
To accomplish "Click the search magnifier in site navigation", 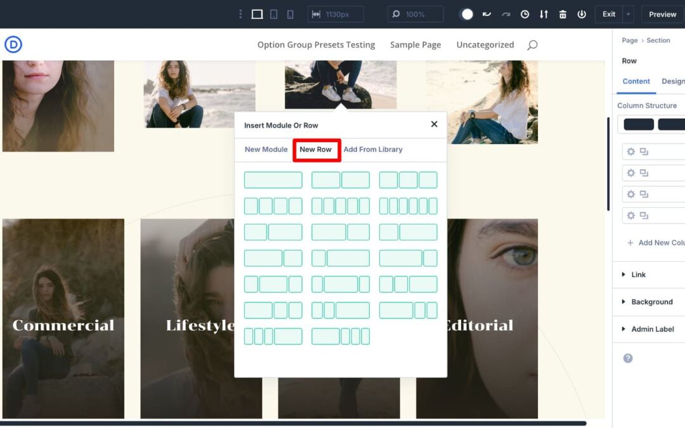I will 532,45.
